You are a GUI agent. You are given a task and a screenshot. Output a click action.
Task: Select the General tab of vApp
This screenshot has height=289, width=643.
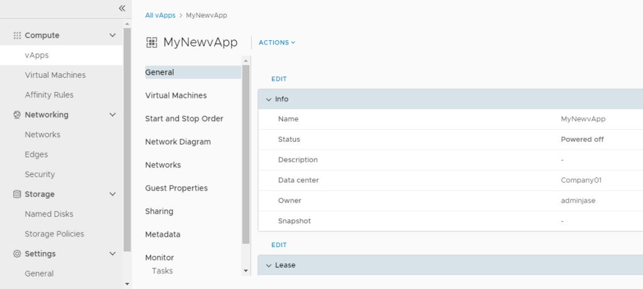[193, 73]
